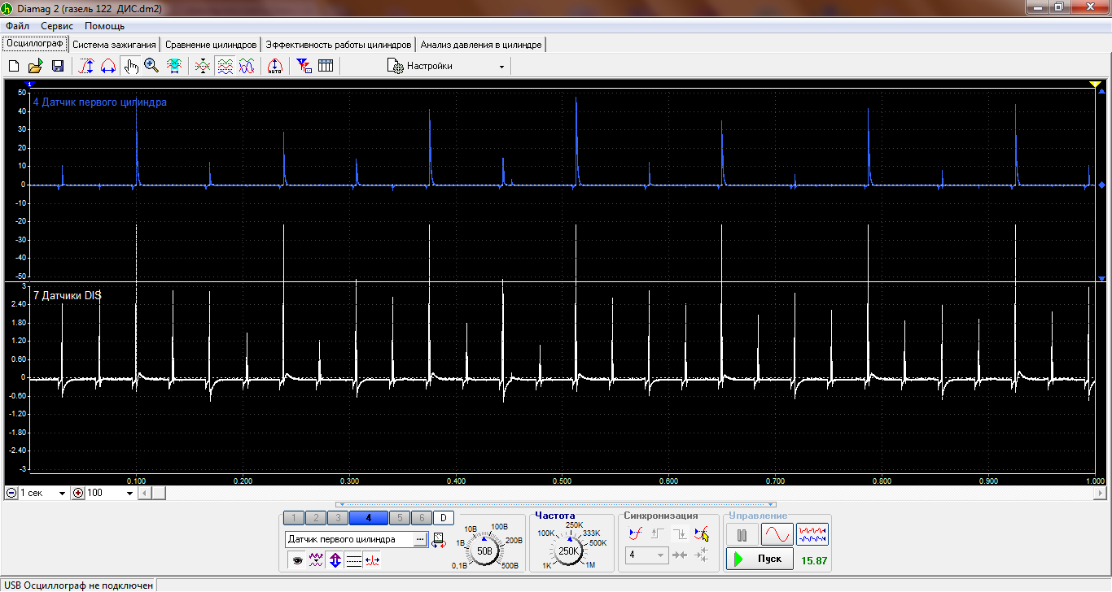The height and width of the screenshot is (592, 1112).
Task: Switch to the Осциллограф tab
Action: pos(35,44)
